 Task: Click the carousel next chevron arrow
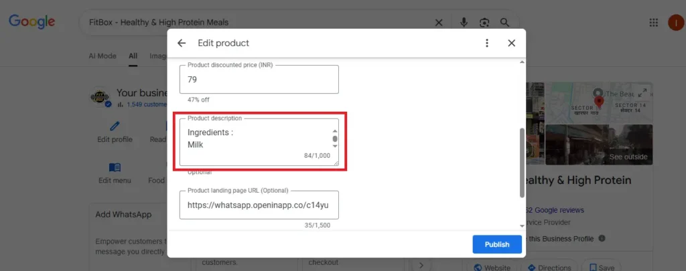421,265
